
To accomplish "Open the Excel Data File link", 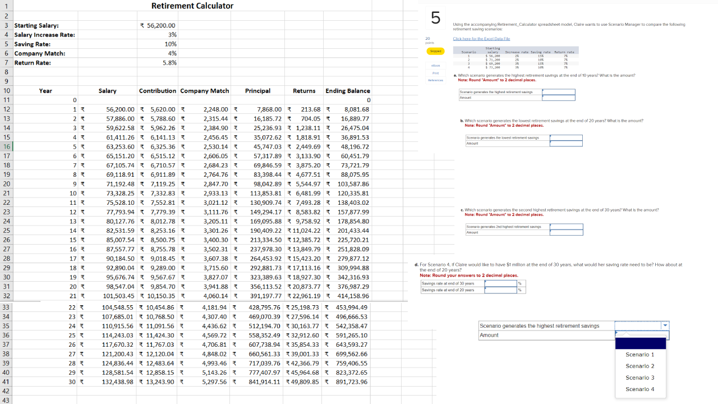I will tap(481, 39).
